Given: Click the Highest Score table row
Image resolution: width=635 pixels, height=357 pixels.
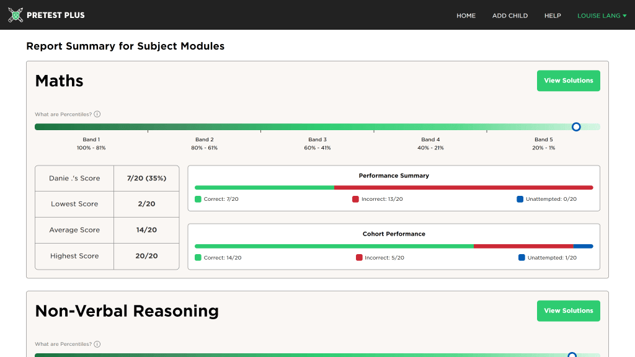Looking at the screenshot, I should coord(107,256).
